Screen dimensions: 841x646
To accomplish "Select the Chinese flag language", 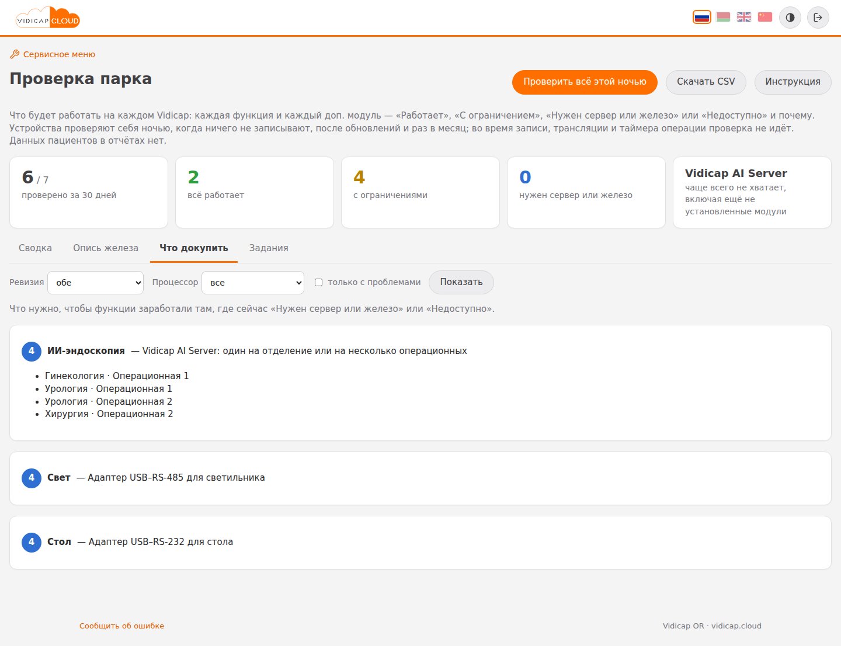I will (765, 17).
